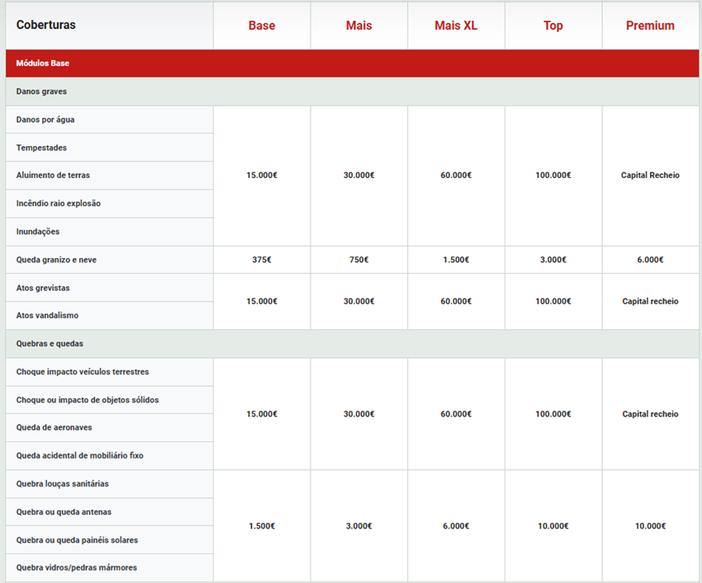Select the Tempestades coverage label
Viewport: 702px width, 583px height.
pos(41,148)
